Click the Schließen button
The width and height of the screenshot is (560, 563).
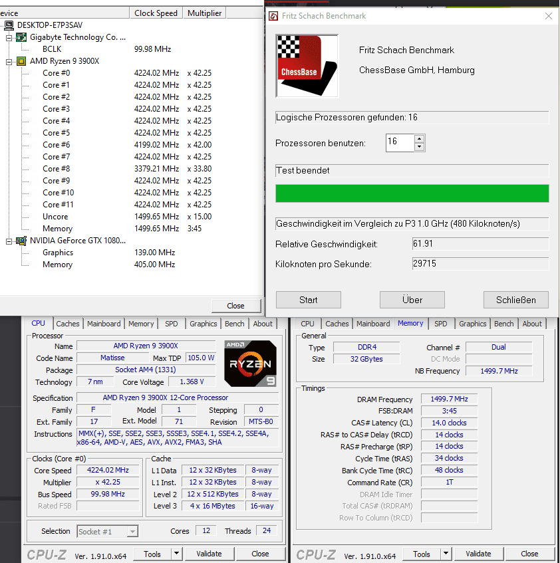(x=516, y=300)
